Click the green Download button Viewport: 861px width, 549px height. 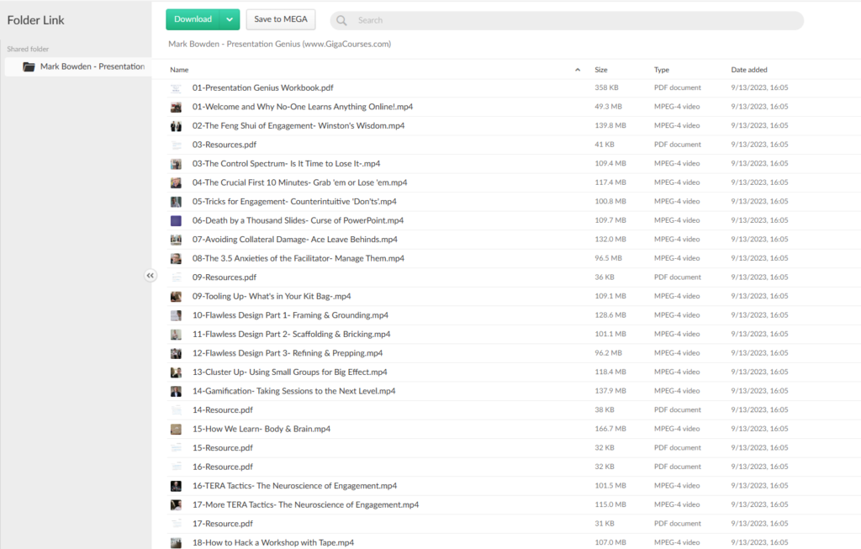coord(193,19)
